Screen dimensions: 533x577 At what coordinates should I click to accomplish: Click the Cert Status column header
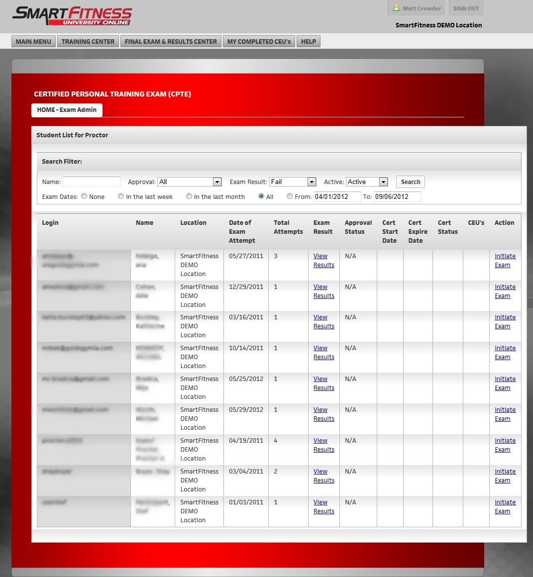tap(447, 227)
